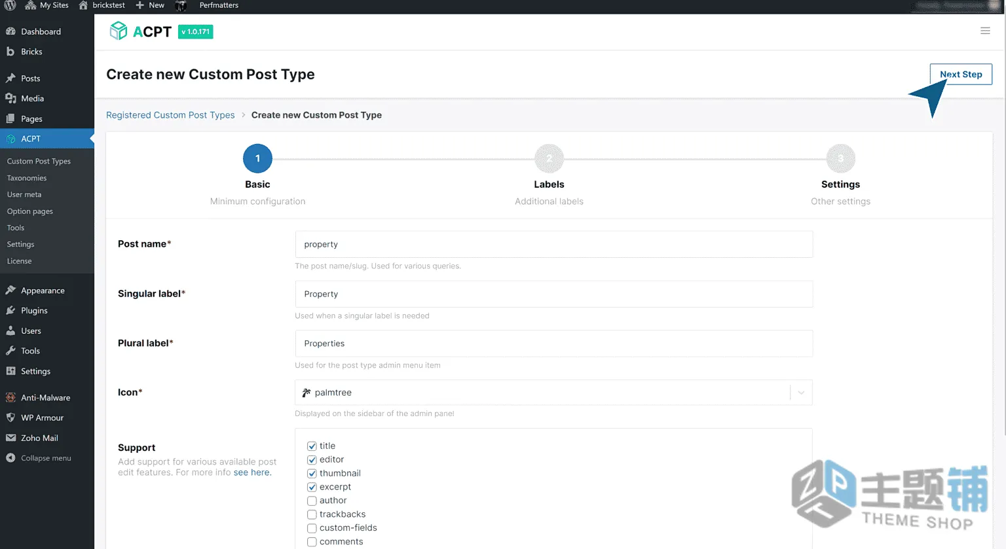Click the Collapse menu arrow icon
Screen dimensions: 1006x549
tap(10, 458)
